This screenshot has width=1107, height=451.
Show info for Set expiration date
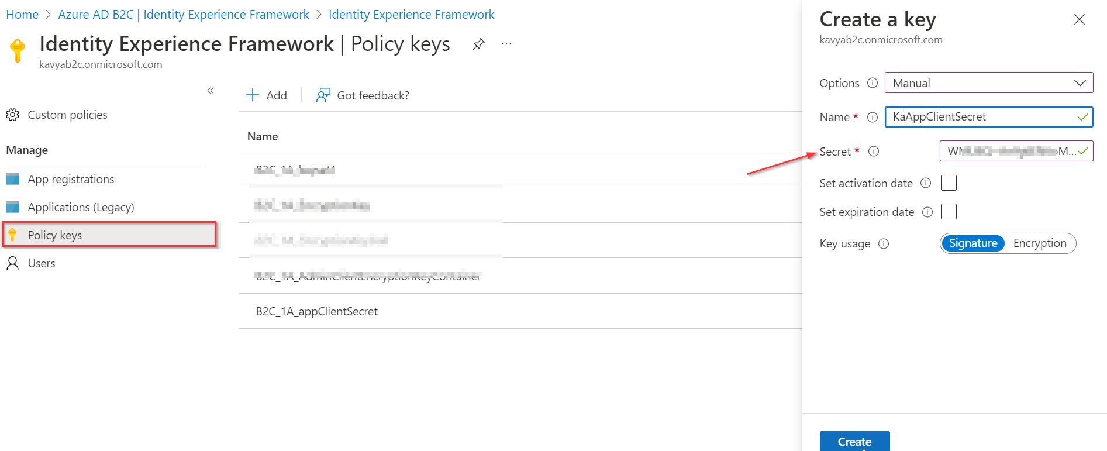[927, 212]
